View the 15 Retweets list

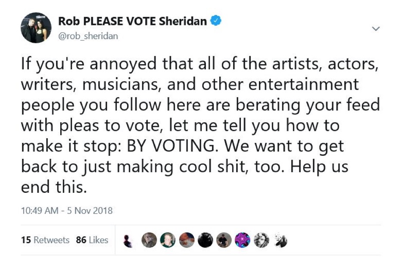coord(45,240)
